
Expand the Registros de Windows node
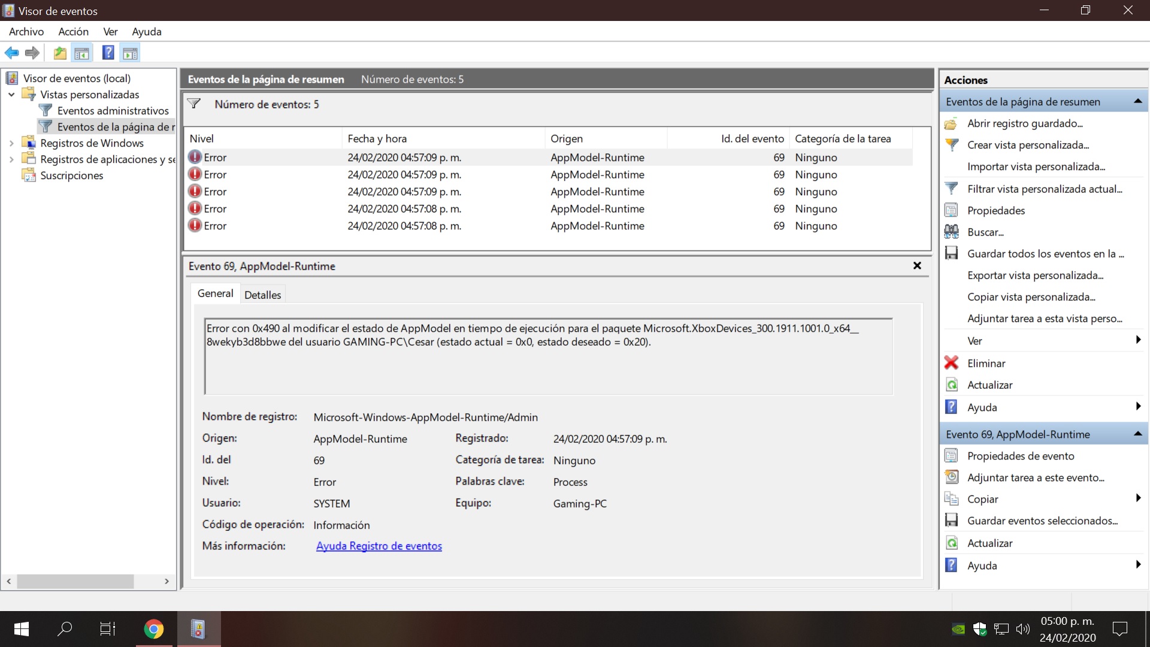[x=11, y=143]
